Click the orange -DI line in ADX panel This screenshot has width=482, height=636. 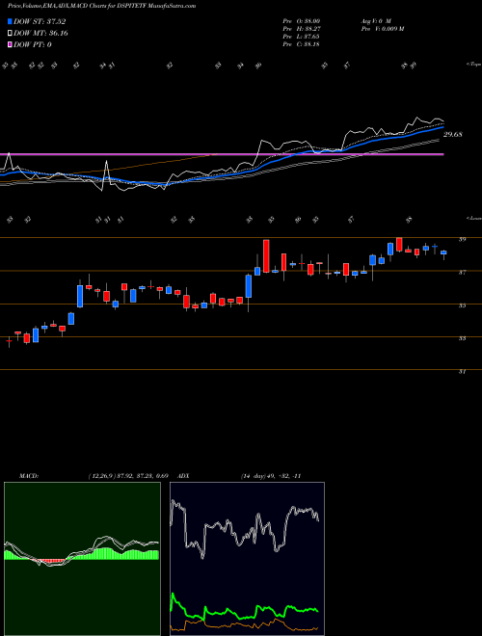pyautogui.click(x=244, y=625)
